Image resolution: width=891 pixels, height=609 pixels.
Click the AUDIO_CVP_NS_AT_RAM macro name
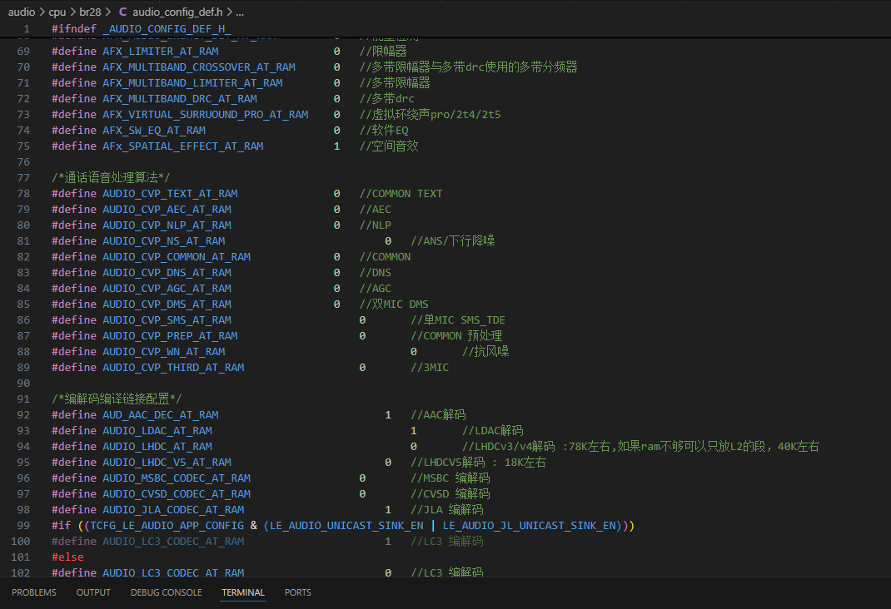click(164, 241)
